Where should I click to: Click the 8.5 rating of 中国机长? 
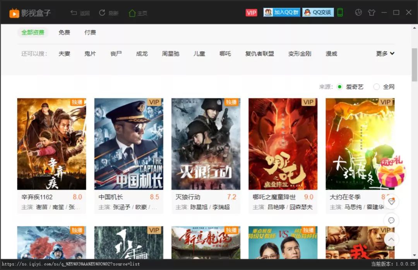(x=154, y=197)
